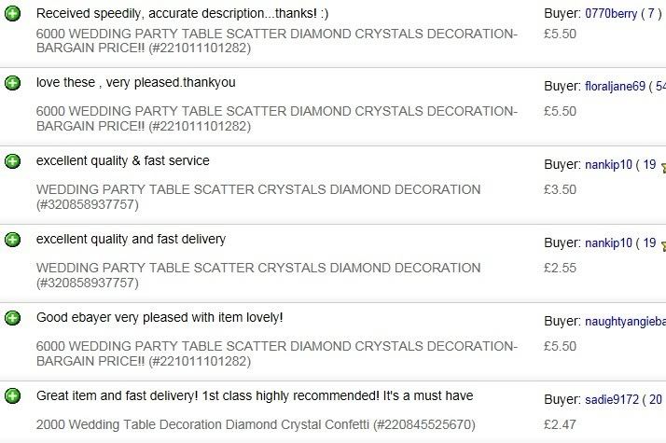Open nankip10 profile on £2.55 purchase
The height and width of the screenshot is (443, 666).
click(608, 242)
